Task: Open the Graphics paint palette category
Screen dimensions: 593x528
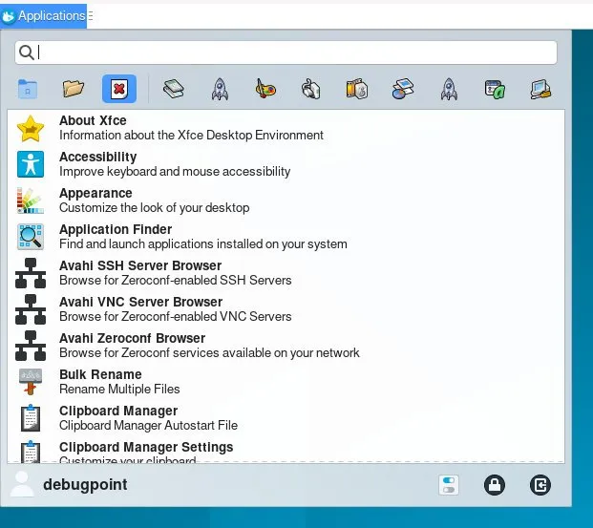Action: point(265,89)
